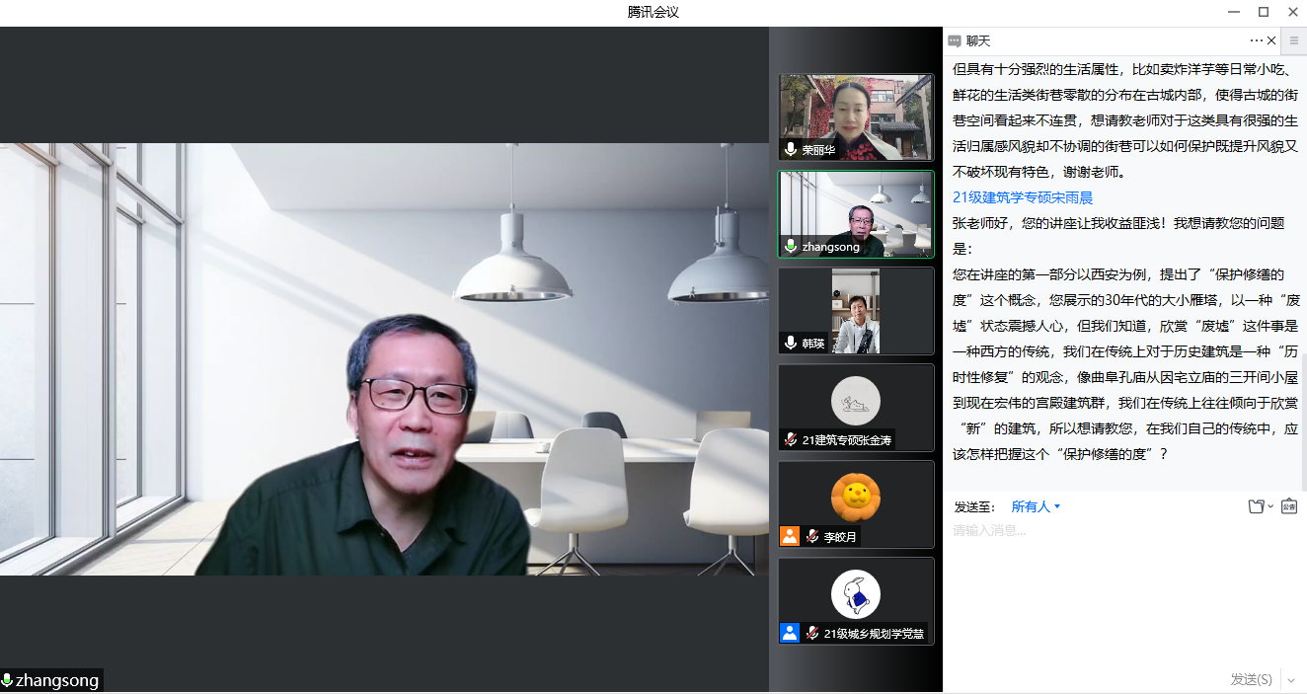Select the 李皎月 participant tile with lion avatar
This screenshot has height=694, width=1307.
point(856,503)
